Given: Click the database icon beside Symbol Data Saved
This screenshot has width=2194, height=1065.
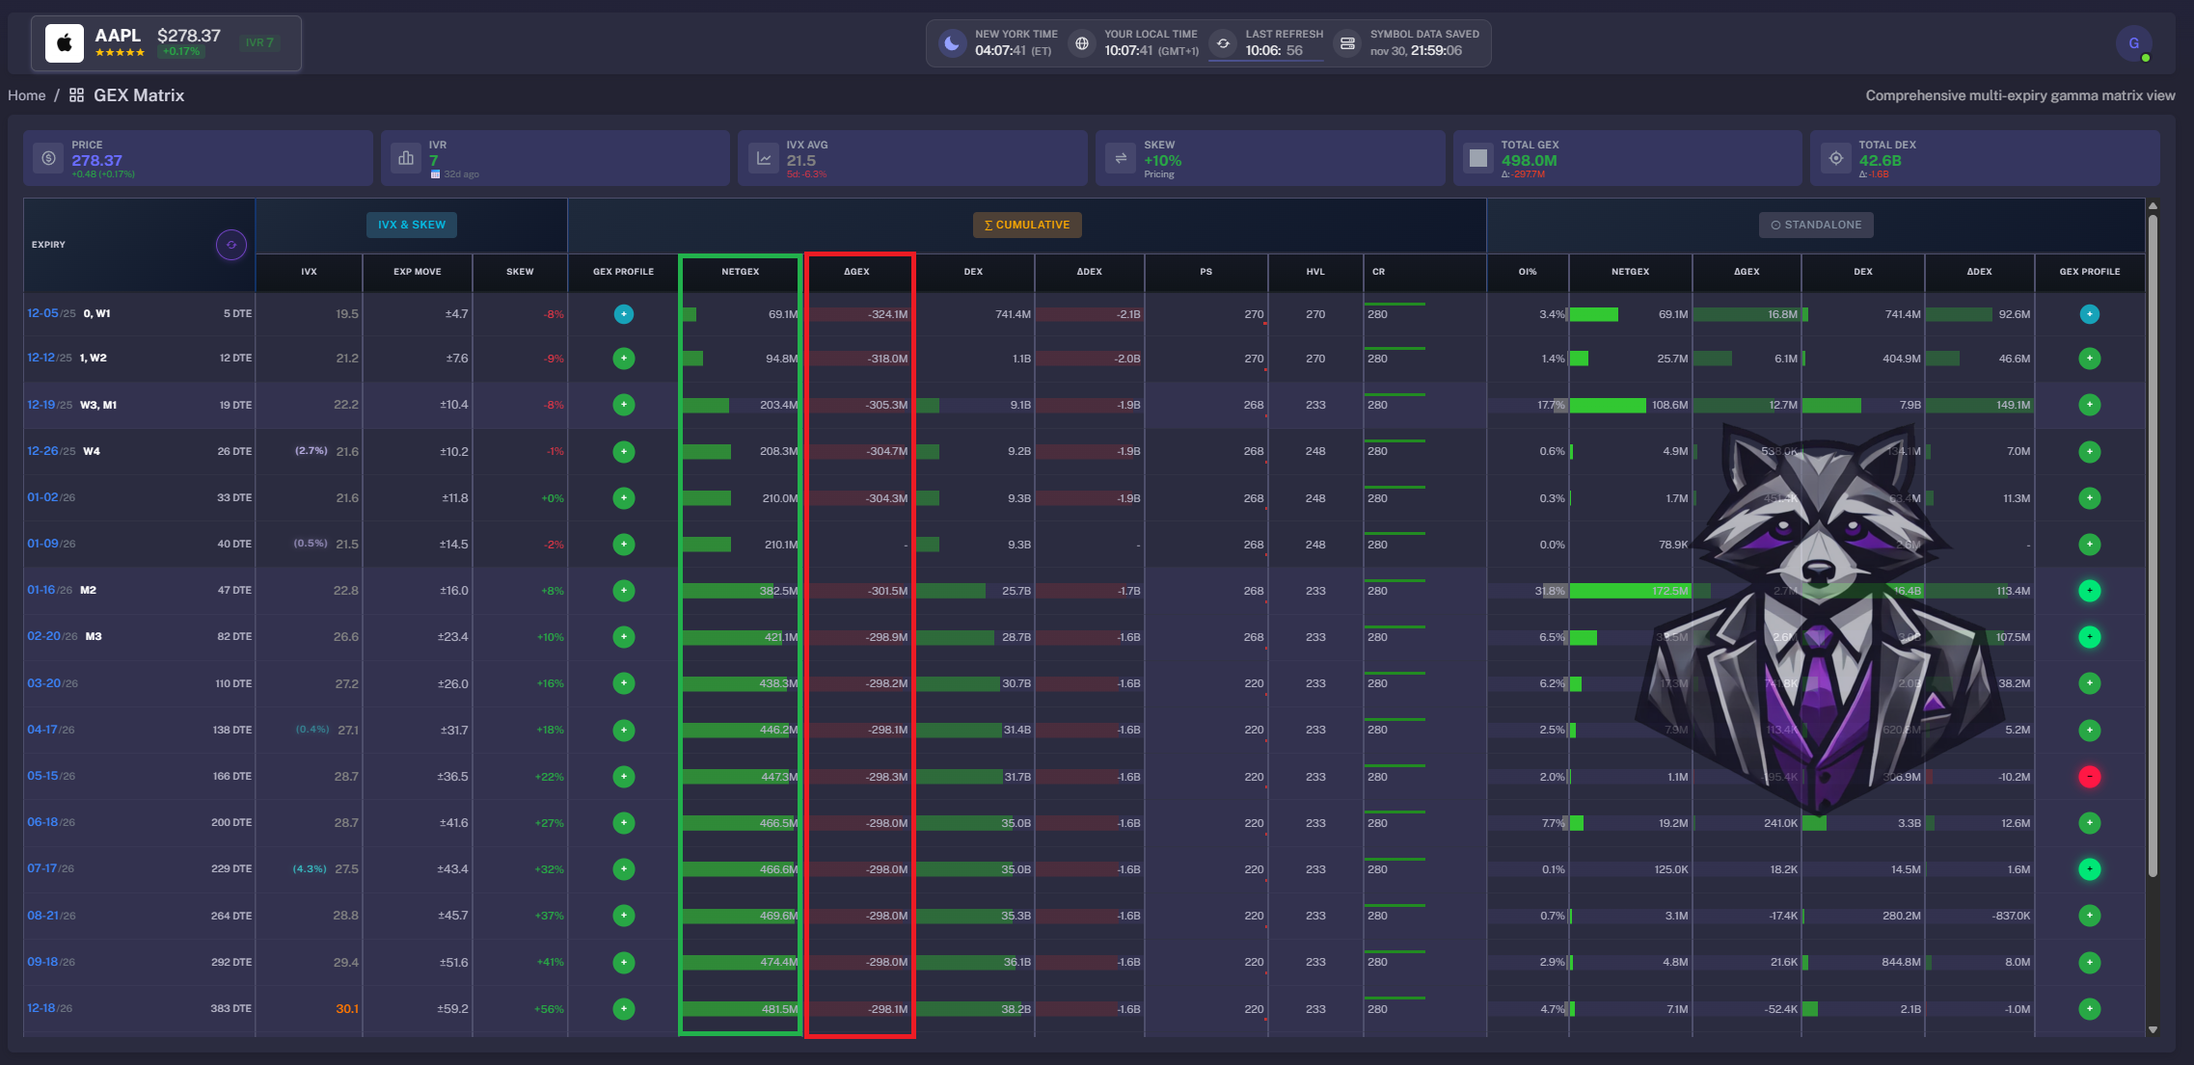Looking at the screenshot, I should [1347, 43].
